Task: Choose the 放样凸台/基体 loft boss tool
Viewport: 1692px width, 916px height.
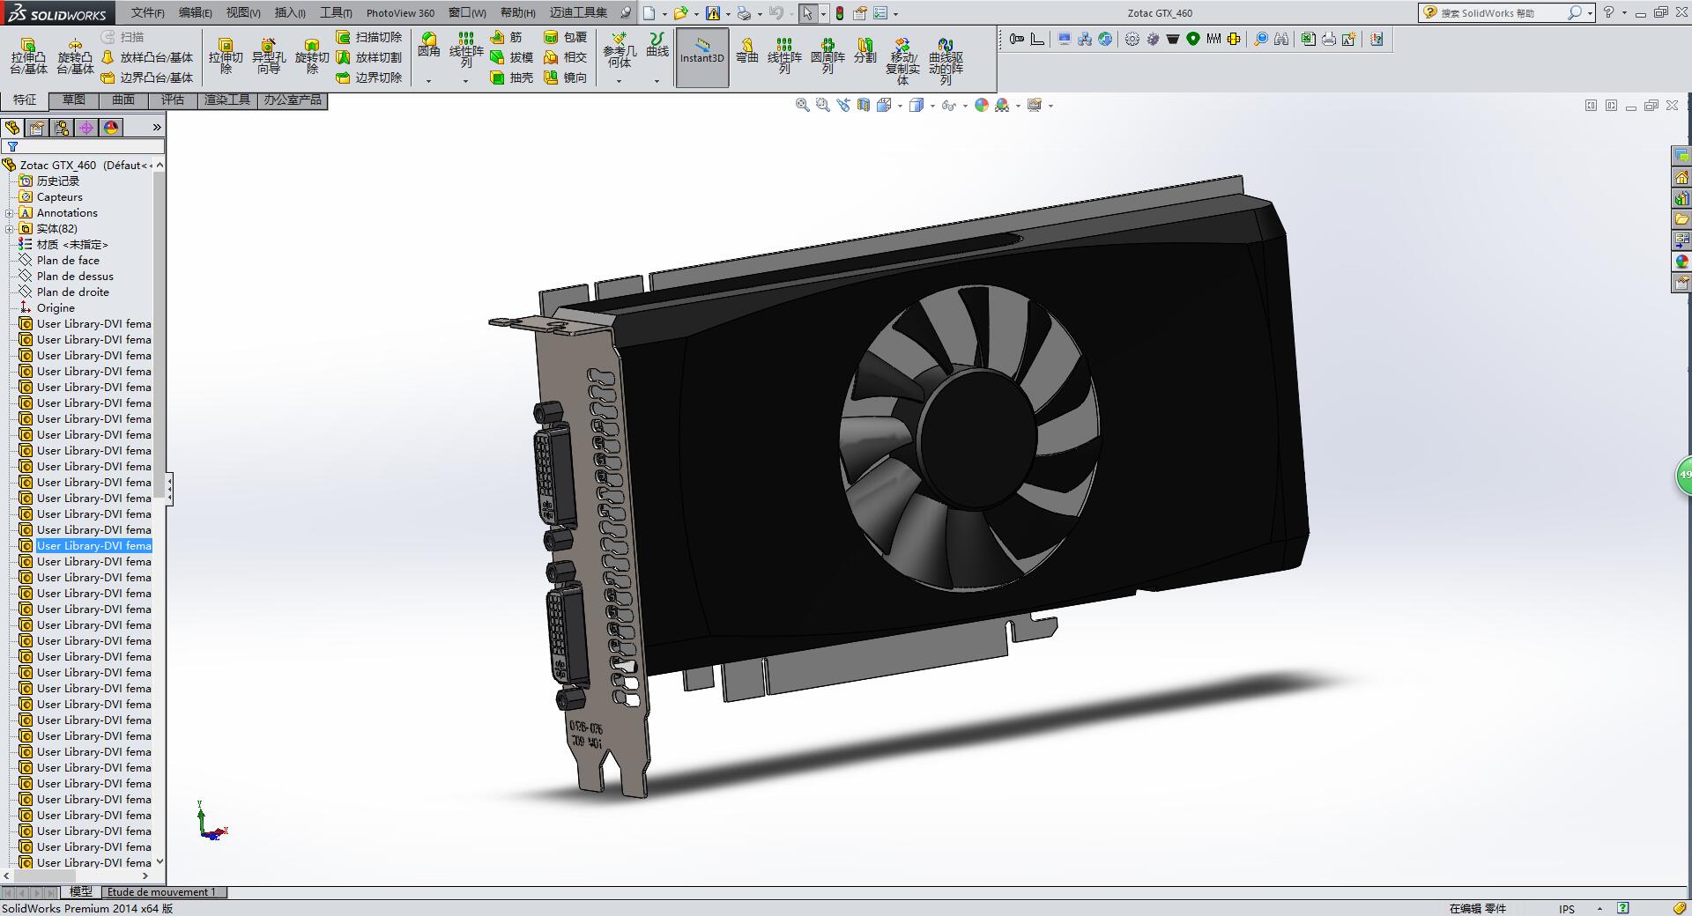Action: (147, 57)
